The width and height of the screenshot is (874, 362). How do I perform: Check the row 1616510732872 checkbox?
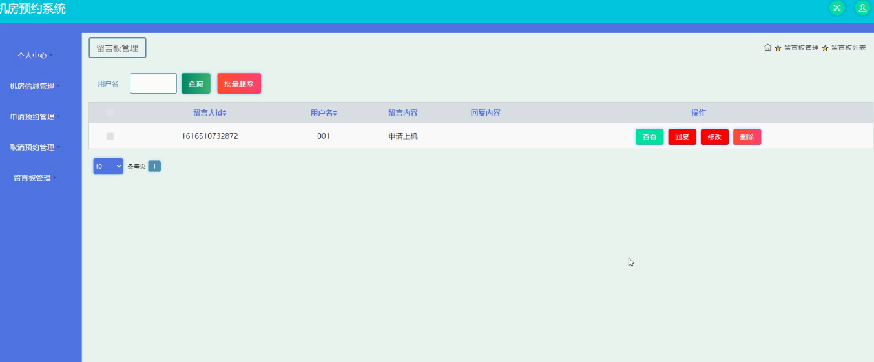tap(110, 136)
